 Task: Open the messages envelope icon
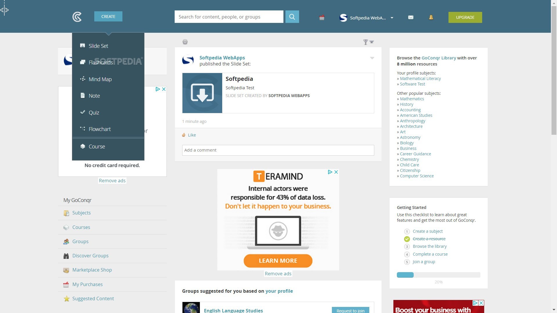pos(410,17)
